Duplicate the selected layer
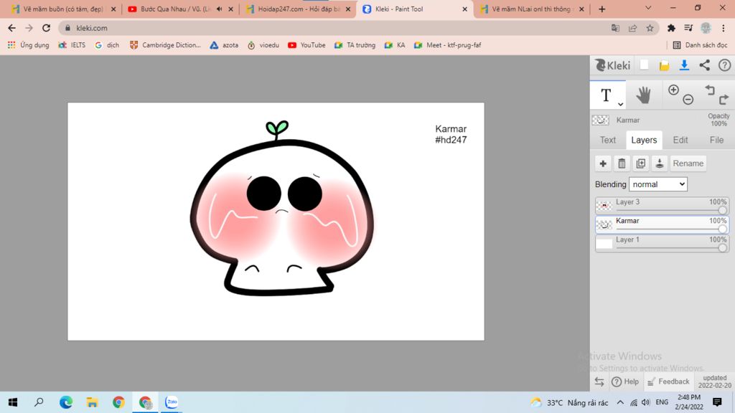Screen dimensions: 735x413 point(640,163)
